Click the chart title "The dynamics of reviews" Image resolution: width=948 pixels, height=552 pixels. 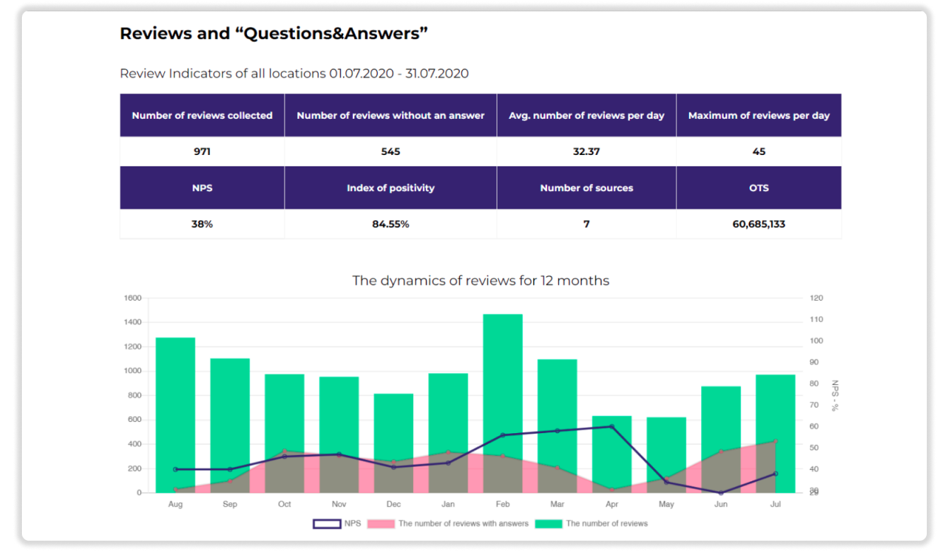(480, 280)
